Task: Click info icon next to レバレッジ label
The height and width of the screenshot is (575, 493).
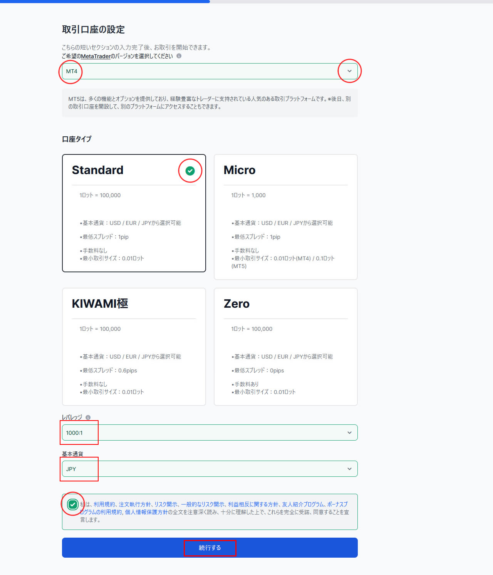Action: pyautogui.click(x=88, y=417)
